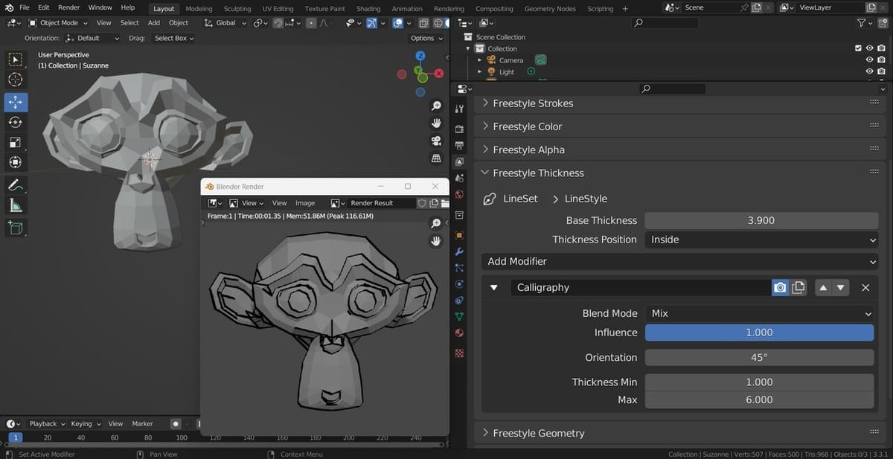Open the viewport Options popover
Screen dimensions: 893x459
coord(426,38)
